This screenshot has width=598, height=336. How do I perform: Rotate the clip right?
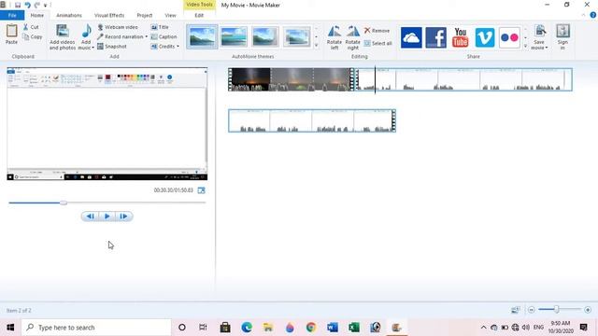coord(353,37)
